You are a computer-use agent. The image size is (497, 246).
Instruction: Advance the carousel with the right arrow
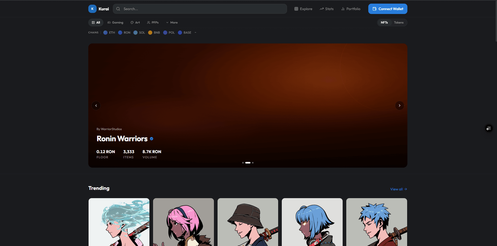click(x=399, y=106)
